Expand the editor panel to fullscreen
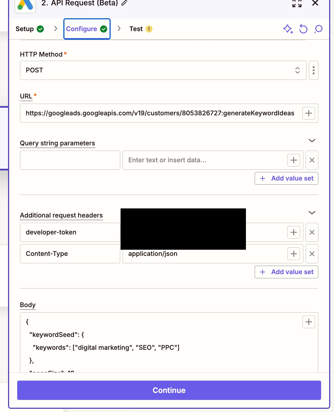Image resolution: width=334 pixels, height=412 pixels. point(297,3)
